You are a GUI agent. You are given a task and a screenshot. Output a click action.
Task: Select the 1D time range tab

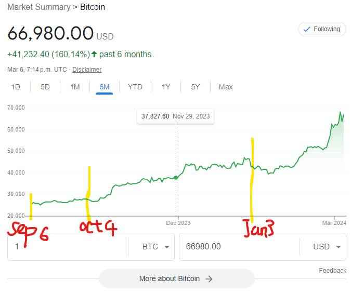pyautogui.click(x=16, y=87)
